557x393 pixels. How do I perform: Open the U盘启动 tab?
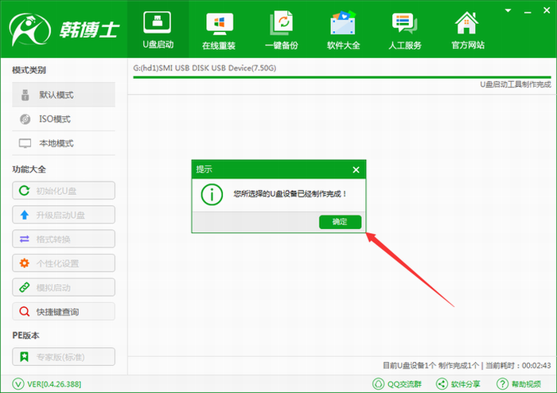tap(157, 30)
